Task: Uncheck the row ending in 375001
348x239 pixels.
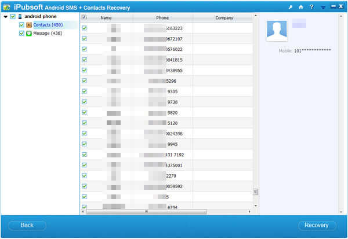Action: coord(84,165)
